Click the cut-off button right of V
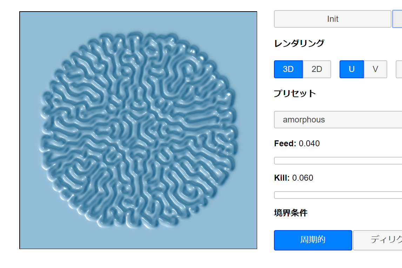 click(399, 69)
